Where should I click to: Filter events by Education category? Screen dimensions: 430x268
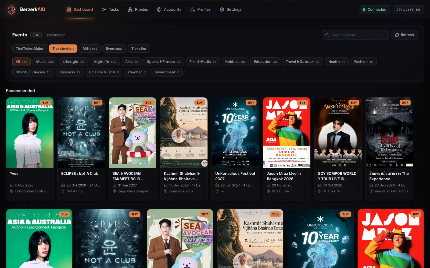point(265,62)
